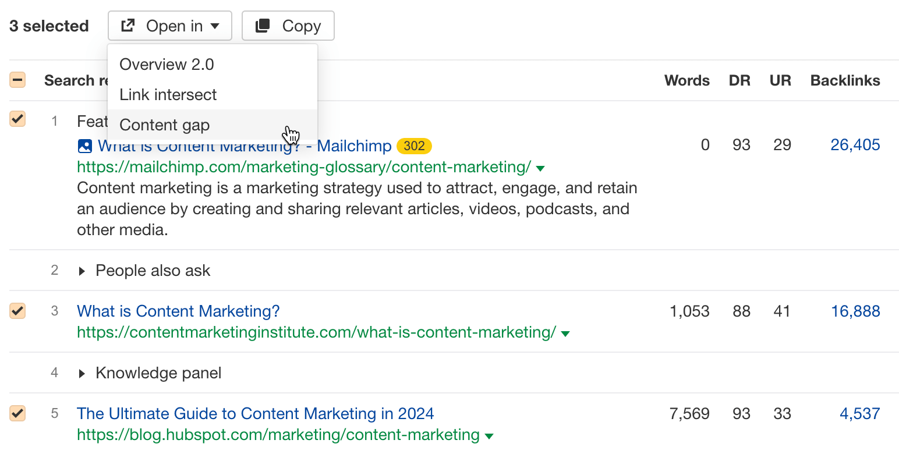
Task: Deselect the checkbox for result 3
Action: pos(17,311)
